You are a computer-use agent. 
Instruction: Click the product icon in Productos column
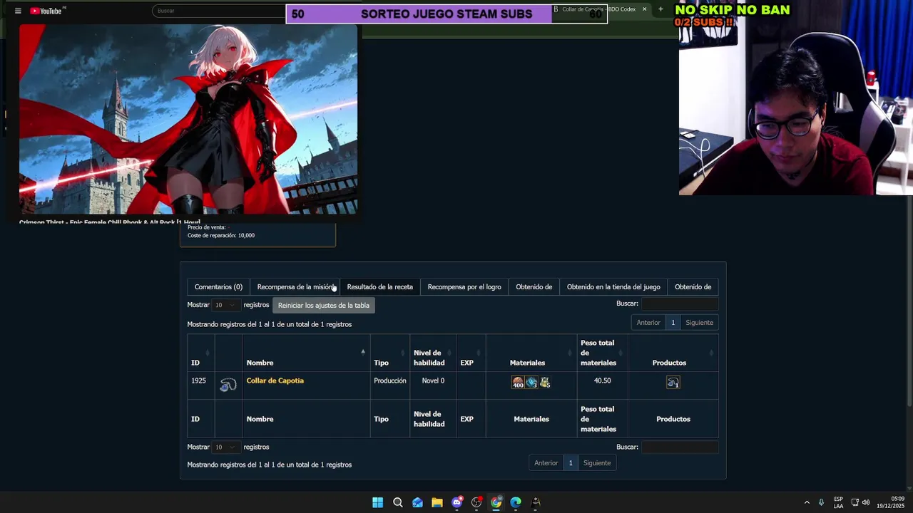point(673,383)
